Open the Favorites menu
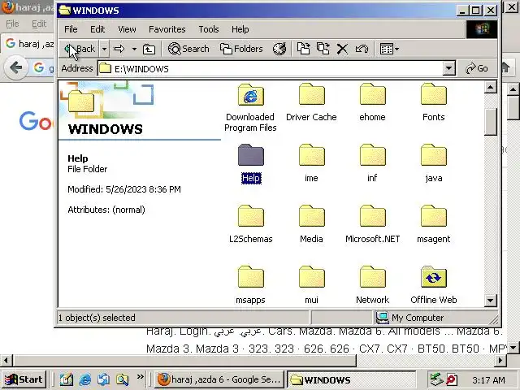Image resolution: width=520 pixels, height=390 pixels. (167, 29)
